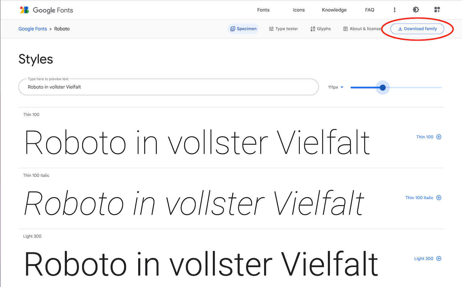The height and width of the screenshot is (287, 462).
Task: Click the About & license document icon
Action: (x=345, y=29)
